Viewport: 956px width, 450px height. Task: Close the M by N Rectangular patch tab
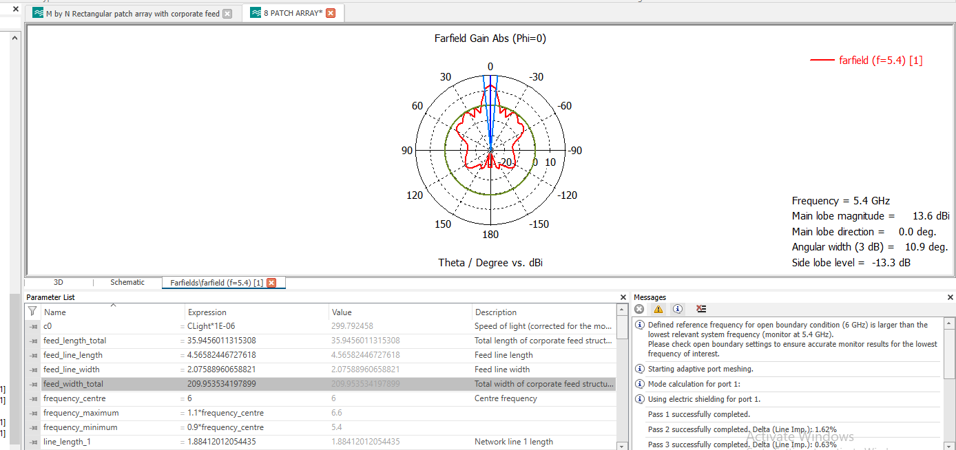228,14
